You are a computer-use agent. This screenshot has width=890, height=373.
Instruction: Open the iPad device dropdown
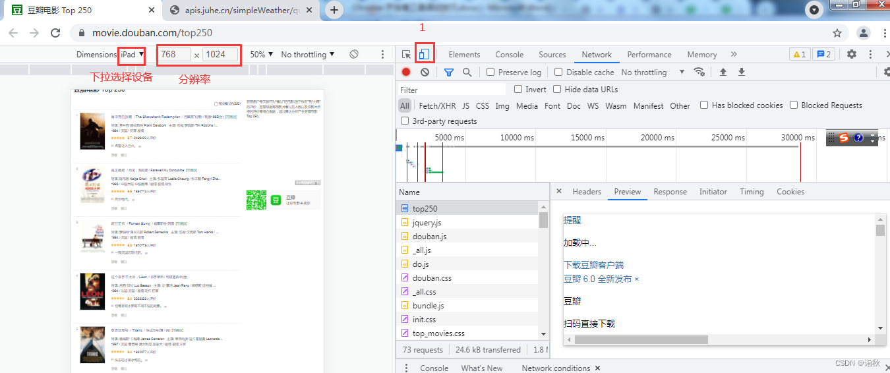132,55
